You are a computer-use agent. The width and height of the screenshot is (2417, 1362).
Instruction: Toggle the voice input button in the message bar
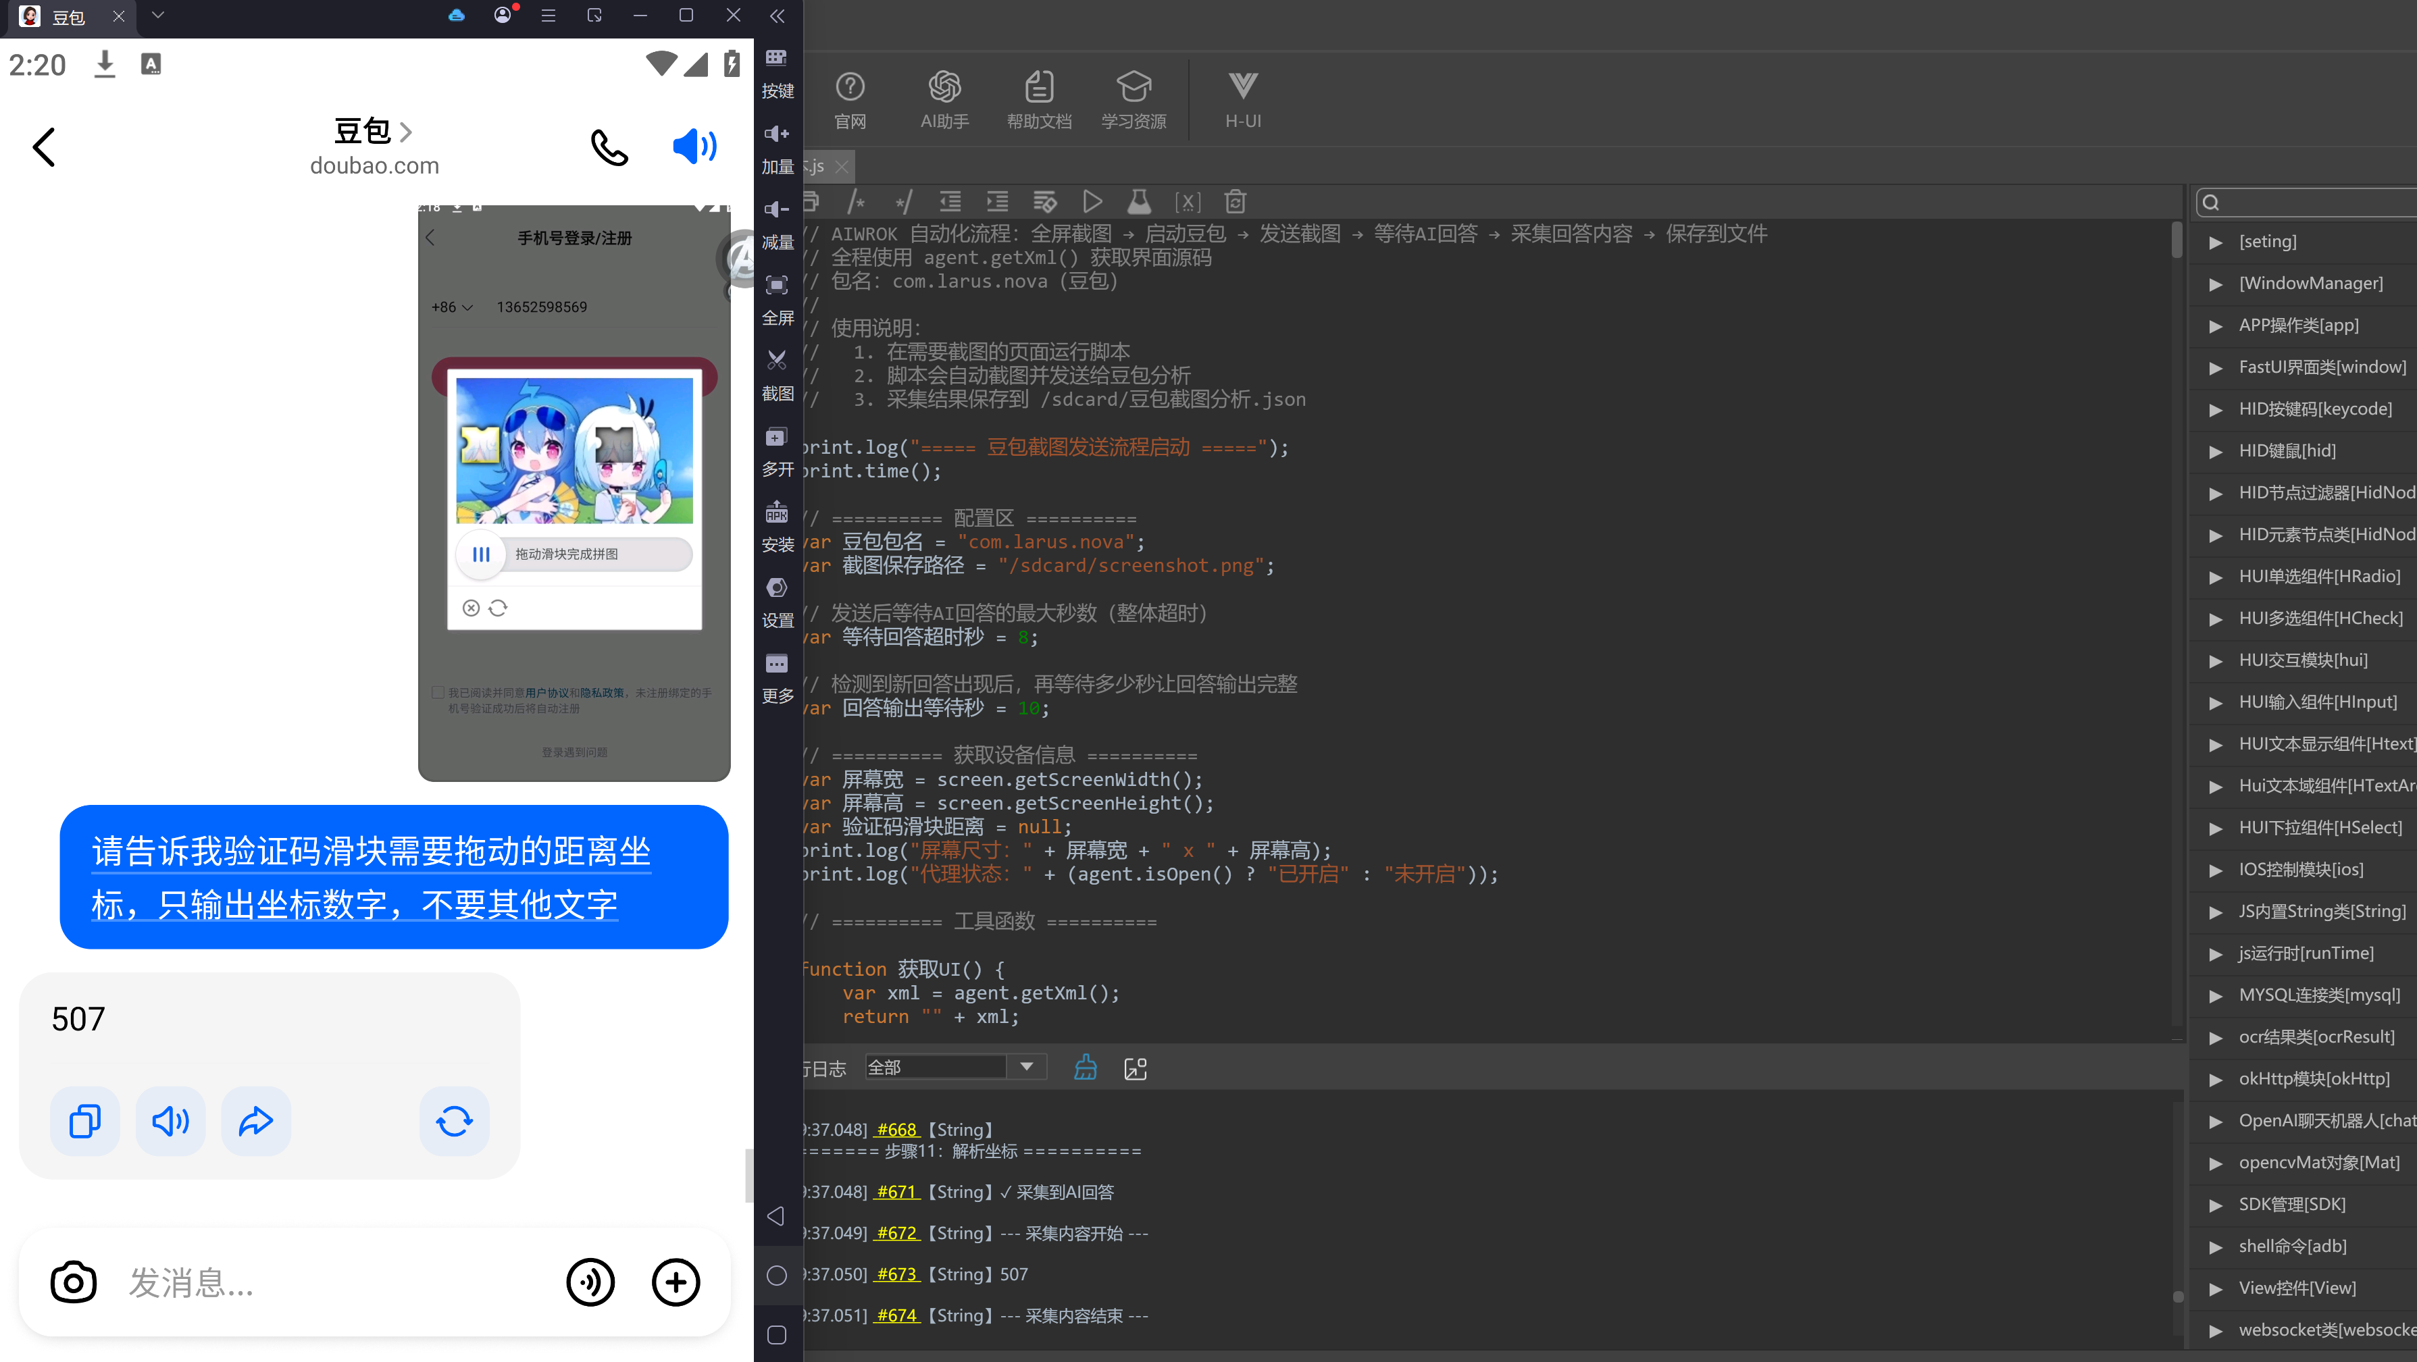590,1282
